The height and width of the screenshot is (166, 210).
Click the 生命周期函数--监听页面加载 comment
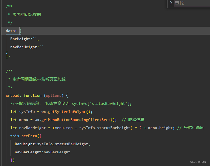[39, 79]
